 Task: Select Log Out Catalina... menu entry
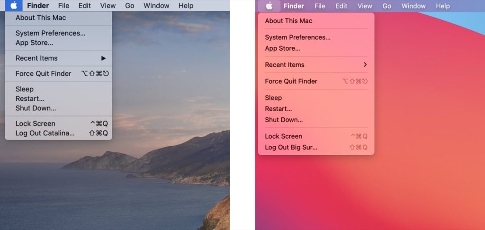click(45, 133)
